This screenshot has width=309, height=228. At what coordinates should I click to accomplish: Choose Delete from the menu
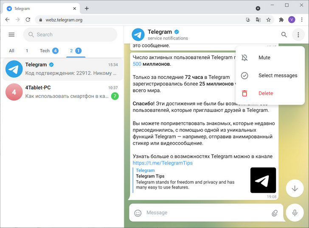pyautogui.click(x=270, y=93)
